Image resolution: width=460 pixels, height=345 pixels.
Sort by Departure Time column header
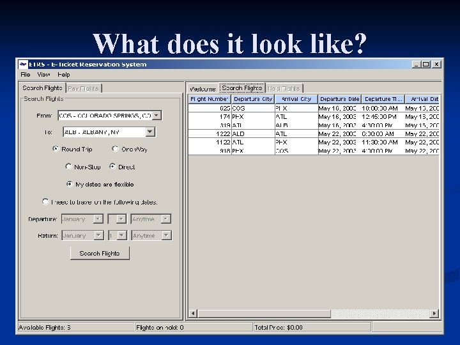[x=383, y=99]
